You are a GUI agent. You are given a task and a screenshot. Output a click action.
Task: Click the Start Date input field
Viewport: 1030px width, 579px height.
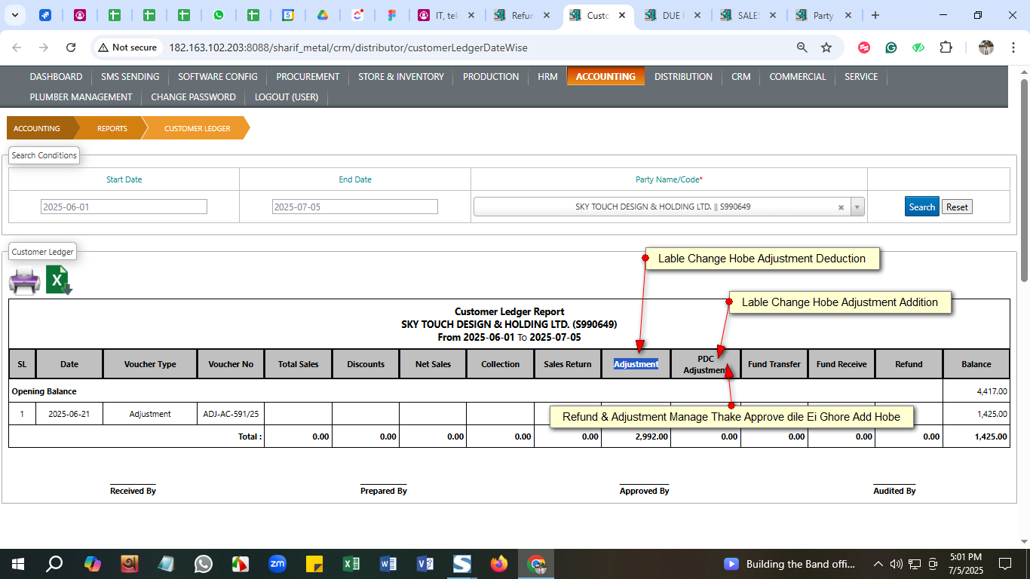(x=124, y=207)
